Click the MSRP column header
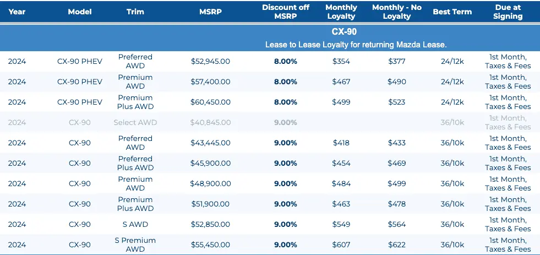Image resolution: width=540 pixels, height=255 pixels. [x=210, y=12]
